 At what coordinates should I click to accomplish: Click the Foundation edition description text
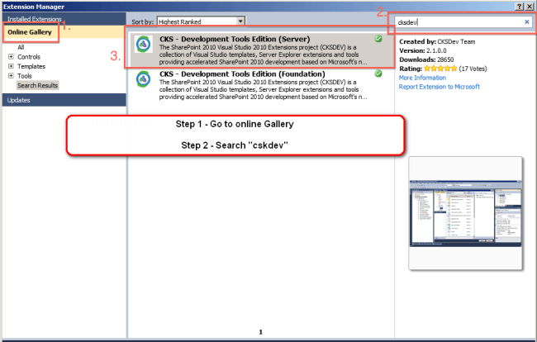click(x=263, y=90)
